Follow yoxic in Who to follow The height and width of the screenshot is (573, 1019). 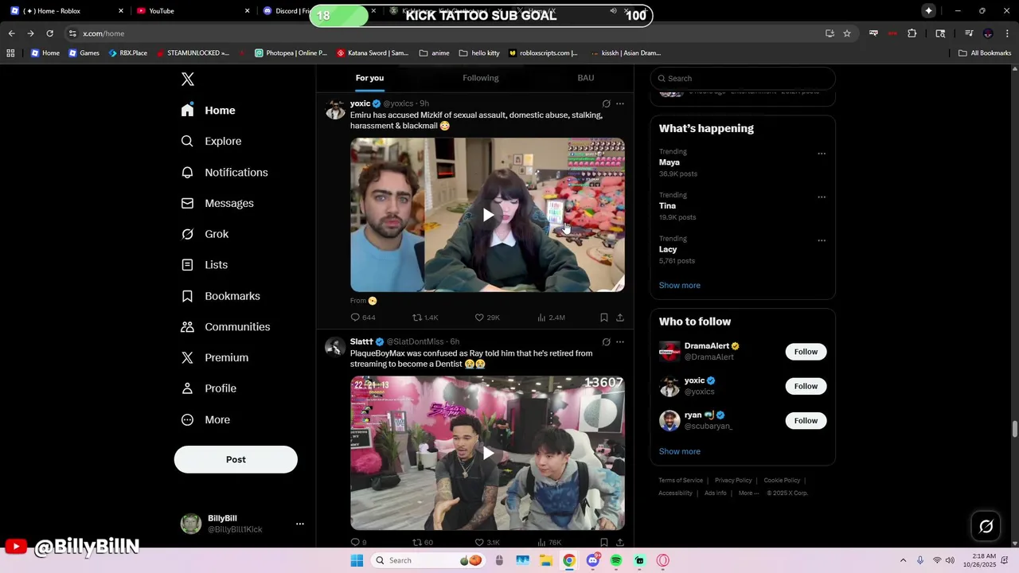click(806, 386)
